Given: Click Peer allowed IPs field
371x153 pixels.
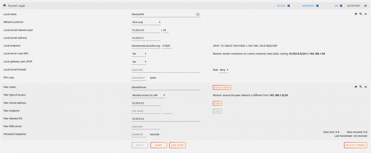Looking at the screenshot, I should click(166, 119).
